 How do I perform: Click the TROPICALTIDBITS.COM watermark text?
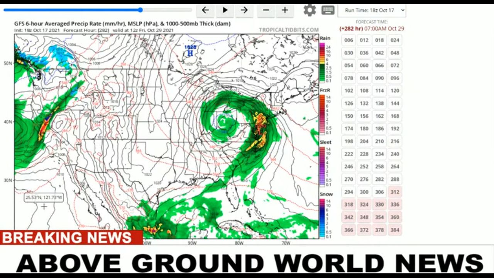pyautogui.click(x=289, y=30)
